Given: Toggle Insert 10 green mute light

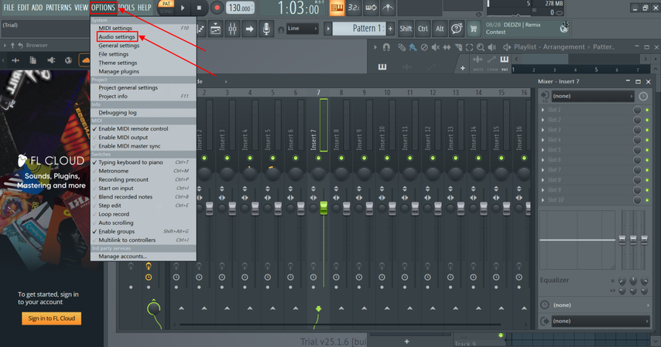Looking at the screenshot, I should click(x=387, y=158).
